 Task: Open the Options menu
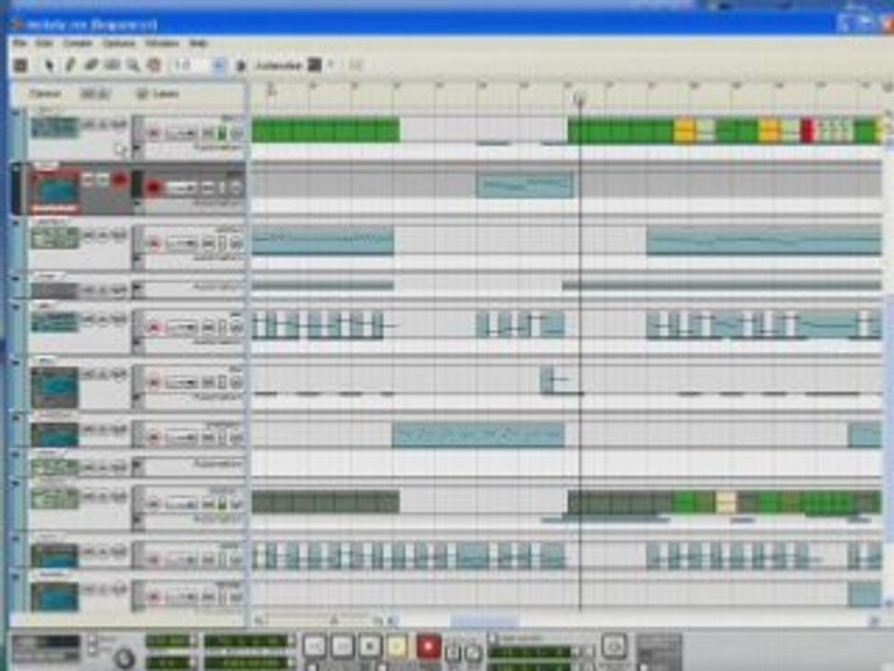click(x=119, y=44)
